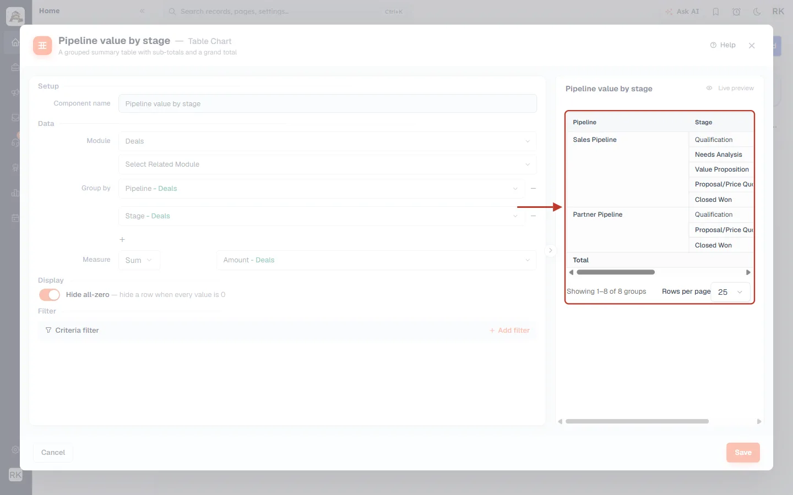Viewport: 793px width, 495px height.
Task: Select the Partner Pipeline cell
Action: 627,230
